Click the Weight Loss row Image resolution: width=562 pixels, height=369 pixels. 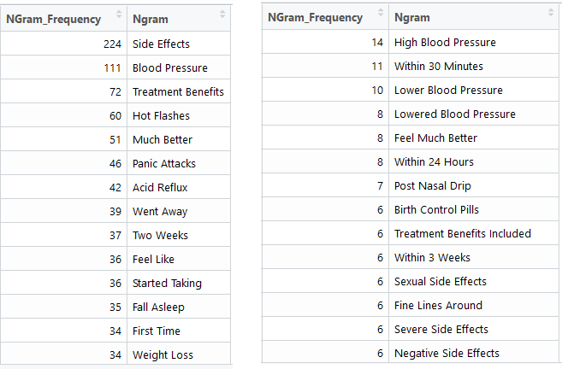(x=163, y=354)
